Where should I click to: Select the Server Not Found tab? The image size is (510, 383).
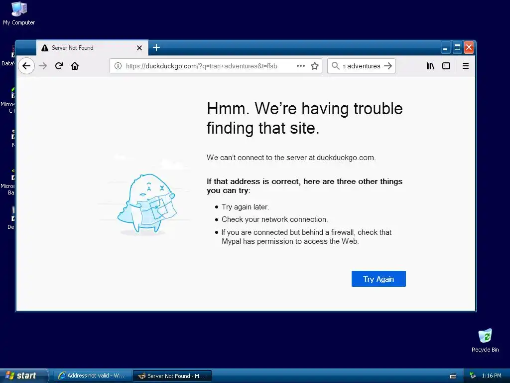pyautogui.click(x=92, y=48)
